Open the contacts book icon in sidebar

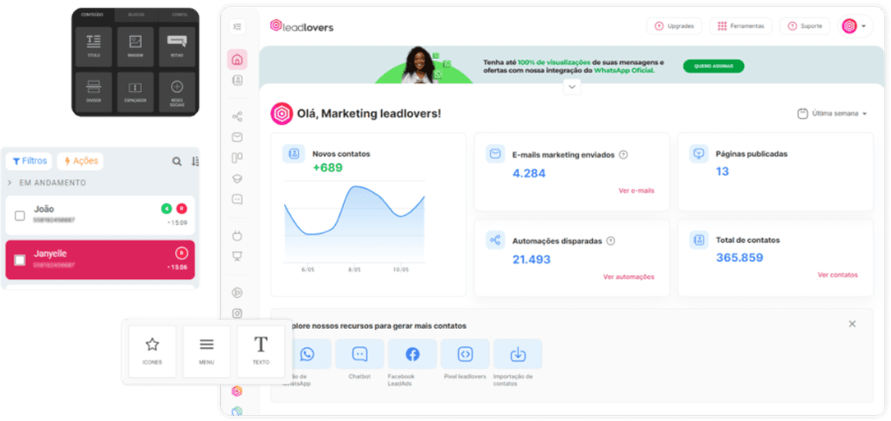click(237, 80)
